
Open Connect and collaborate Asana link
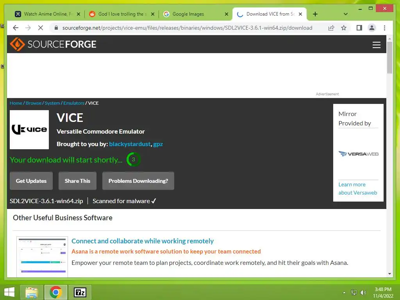[142, 241]
